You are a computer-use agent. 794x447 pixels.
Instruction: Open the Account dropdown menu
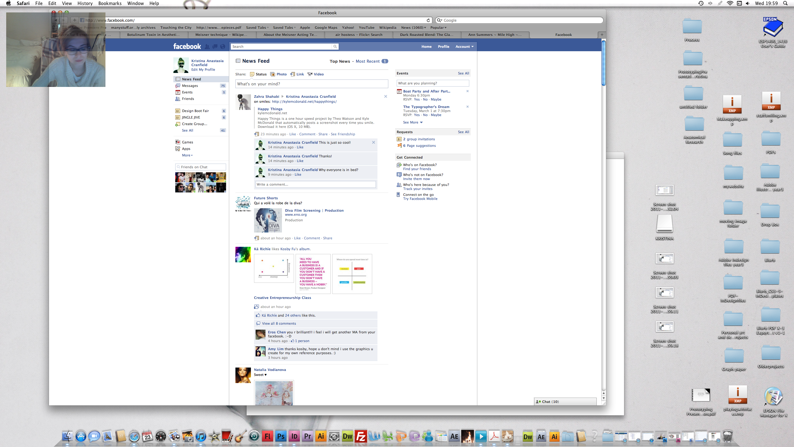pos(464,47)
